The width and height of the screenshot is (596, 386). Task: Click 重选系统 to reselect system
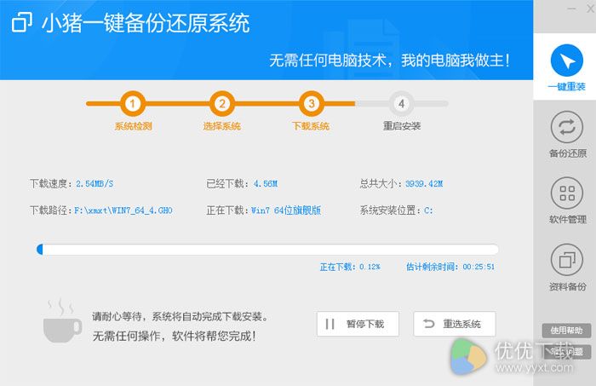(x=455, y=324)
